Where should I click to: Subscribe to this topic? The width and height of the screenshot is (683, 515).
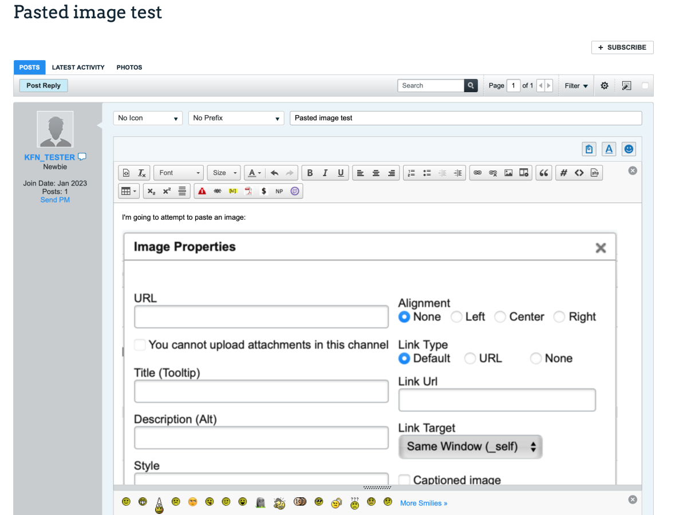(x=622, y=47)
